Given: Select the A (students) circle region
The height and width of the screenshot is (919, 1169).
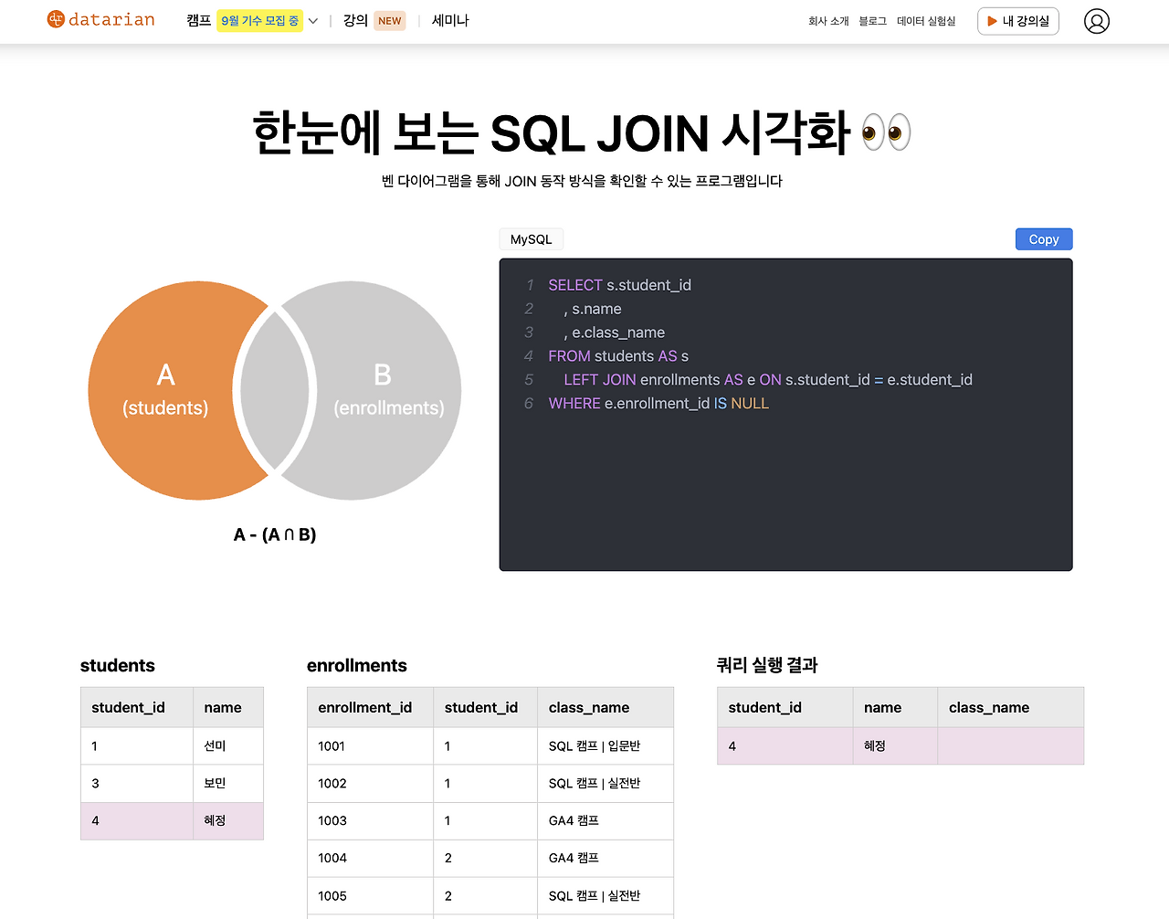Looking at the screenshot, I should 165,390.
